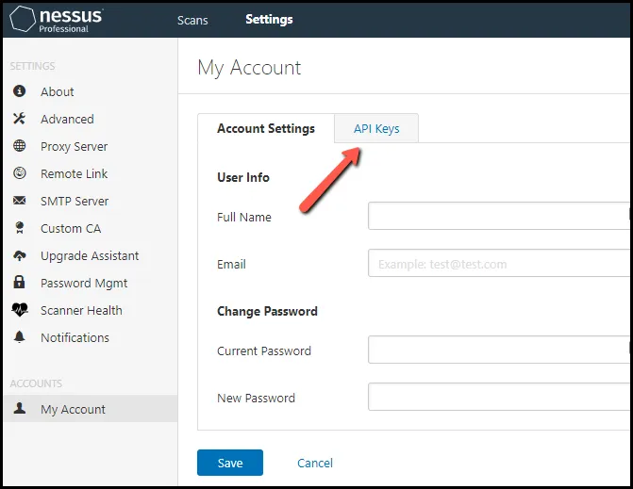The image size is (633, 489).
Task: Switch to the API Keys tab
Action: [x=376, y=128]
